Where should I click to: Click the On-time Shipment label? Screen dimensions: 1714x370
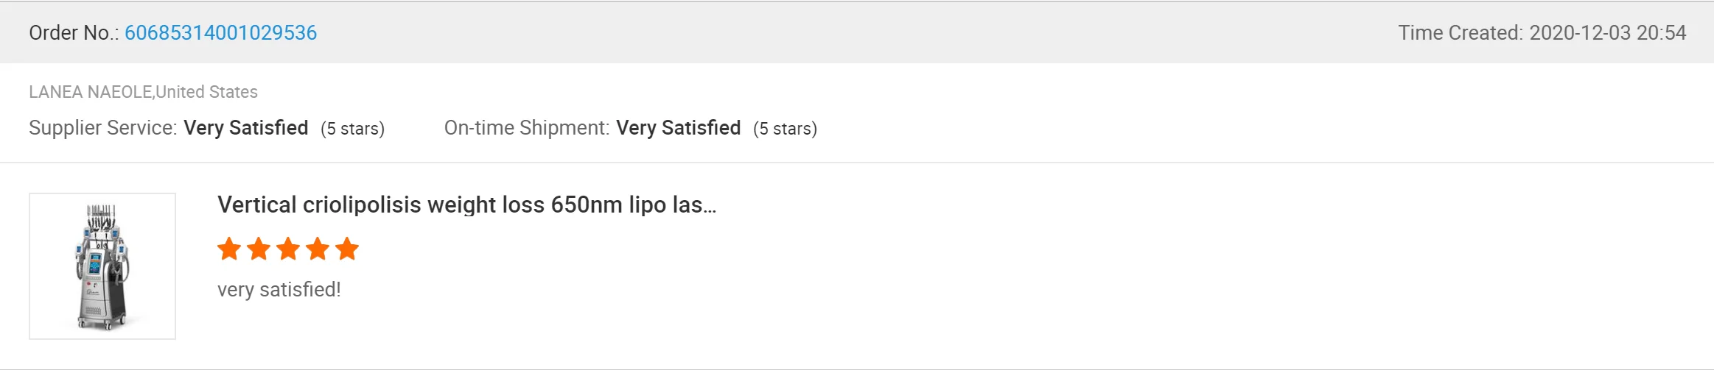pos(526,128)
